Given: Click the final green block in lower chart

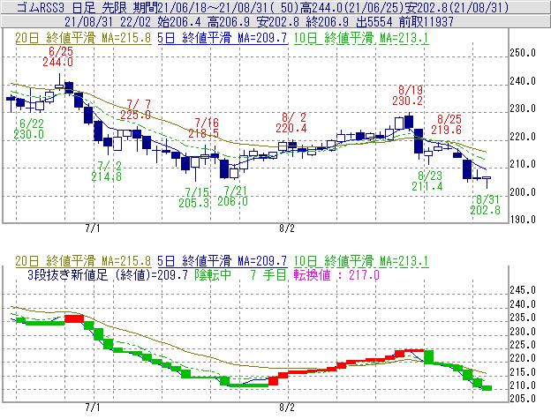Looking at the screenshot, I should (487, 388).
